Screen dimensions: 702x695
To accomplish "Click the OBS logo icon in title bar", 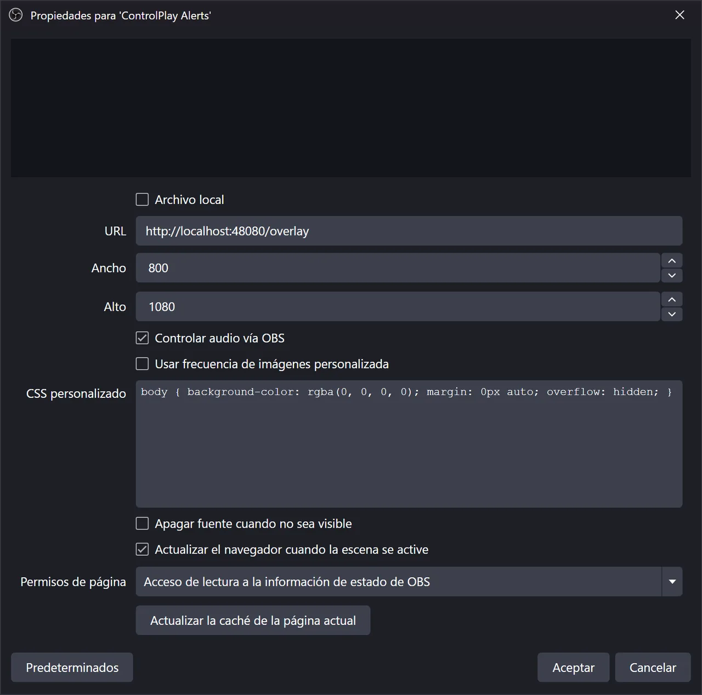I will pyautogui.click(x=16, y=15).
